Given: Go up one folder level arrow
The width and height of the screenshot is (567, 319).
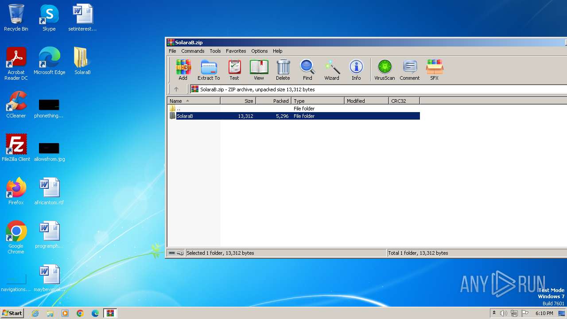Looking at the screenshot, I should coord(176,89).
